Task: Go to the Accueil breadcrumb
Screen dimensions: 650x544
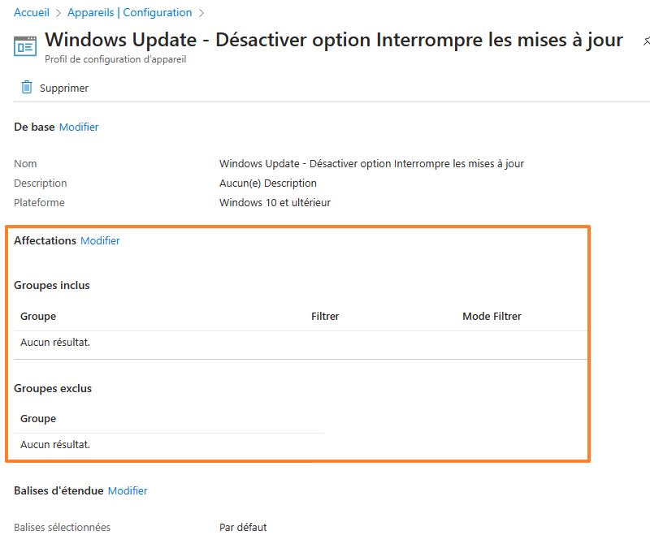Action: click(32, 13)
